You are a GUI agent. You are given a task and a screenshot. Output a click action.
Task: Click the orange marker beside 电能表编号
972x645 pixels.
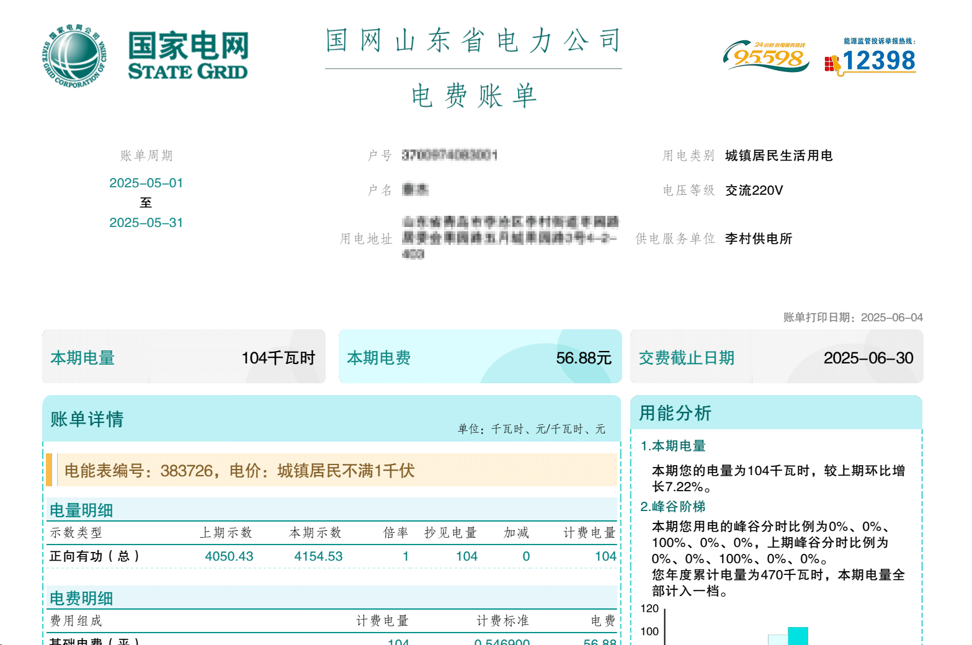pyautogui.click(x=49, y=470)
